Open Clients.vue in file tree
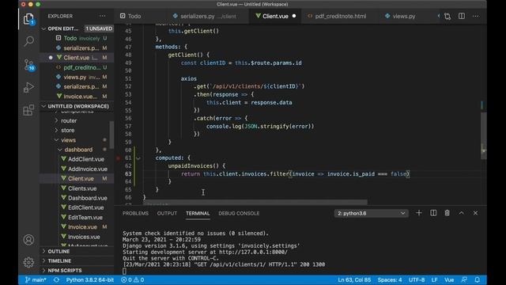This screenshot has height=285, width=506. point(82,188)
